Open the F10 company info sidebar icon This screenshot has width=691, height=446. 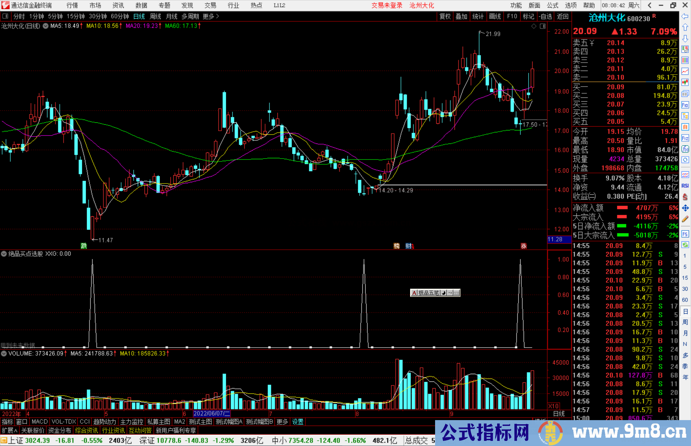(685, 105)
